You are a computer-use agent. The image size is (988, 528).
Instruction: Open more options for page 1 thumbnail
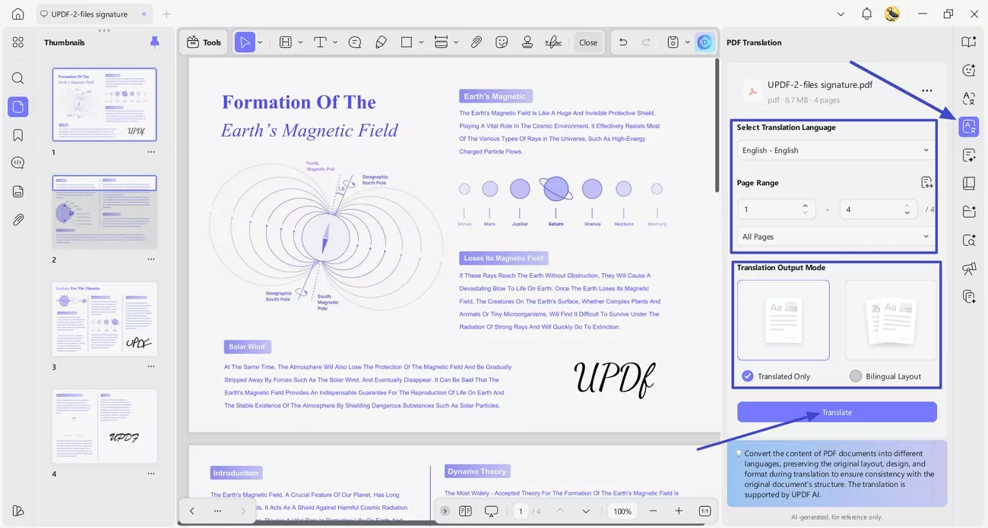(x=151, y=152)
